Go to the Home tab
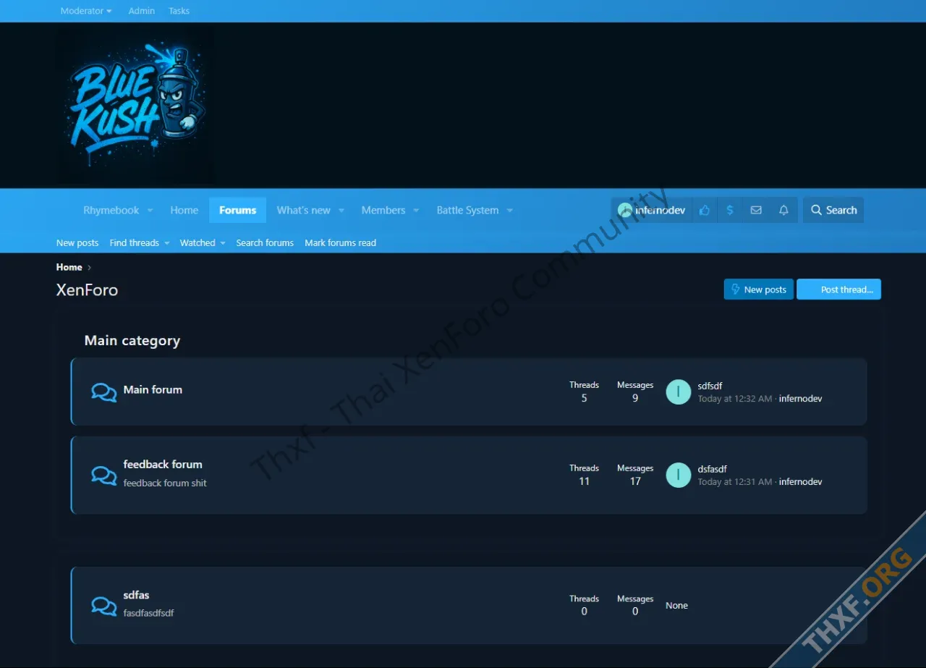926x668 pixels. point(184,210)
